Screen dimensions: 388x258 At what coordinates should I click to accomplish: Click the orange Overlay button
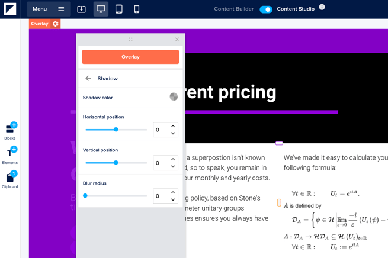[130, 57]
